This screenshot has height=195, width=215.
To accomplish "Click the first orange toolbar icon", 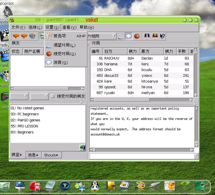I will 16,36.
